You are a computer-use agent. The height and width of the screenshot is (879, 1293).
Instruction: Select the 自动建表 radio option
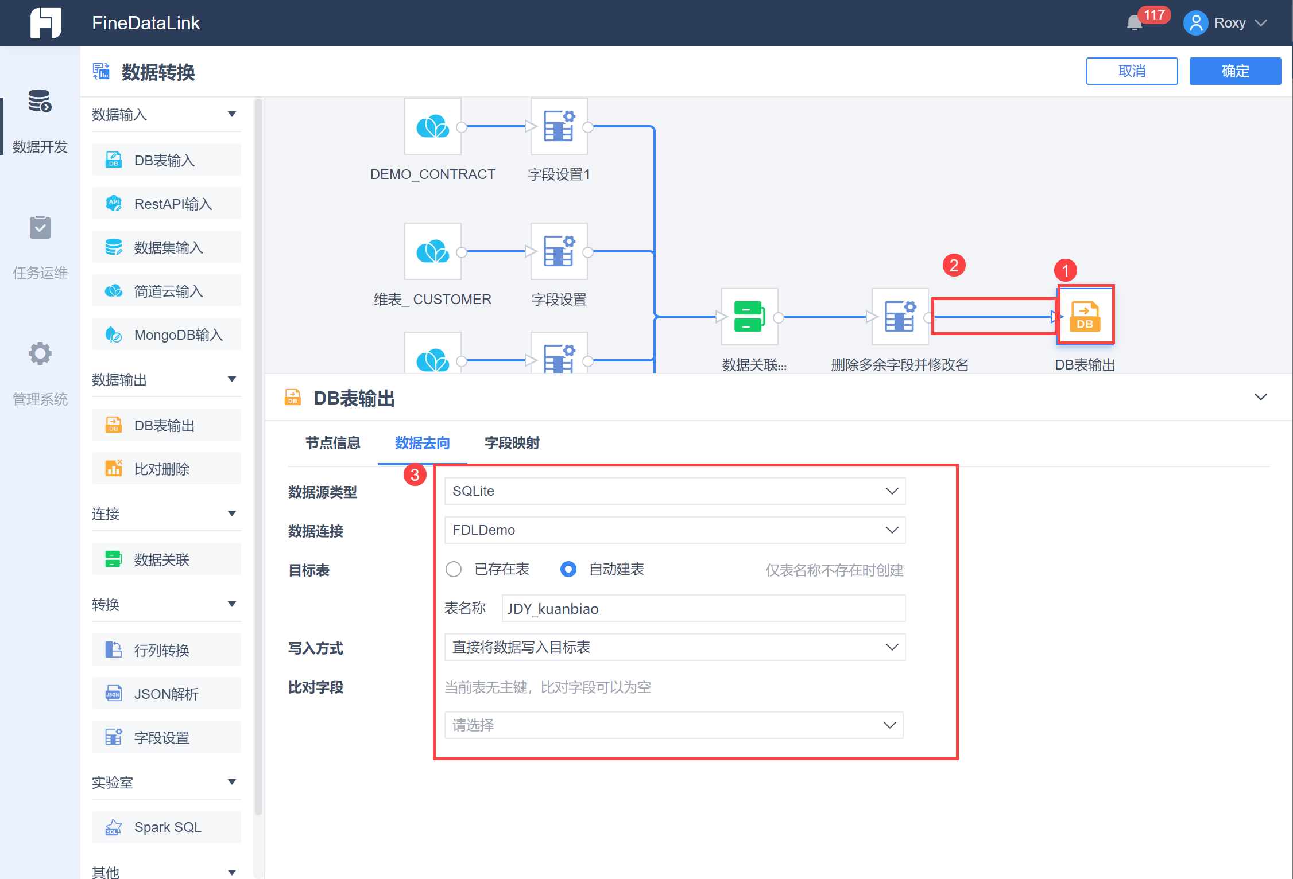[568, 569]
